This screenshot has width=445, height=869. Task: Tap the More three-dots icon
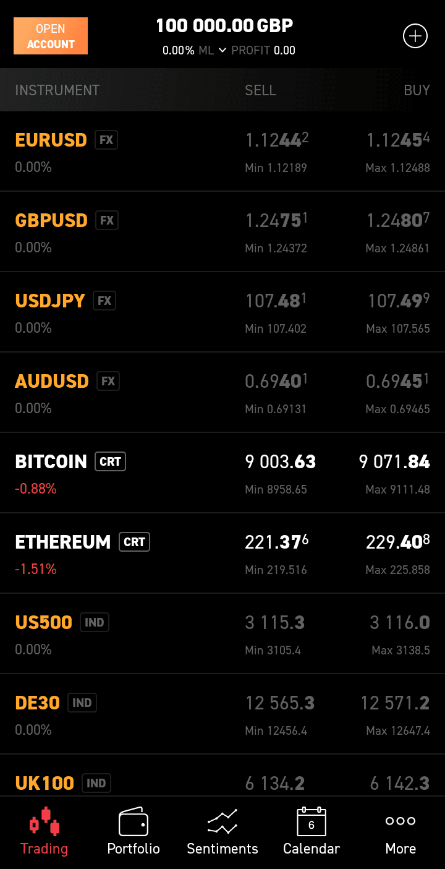click(x=400, y=821)
